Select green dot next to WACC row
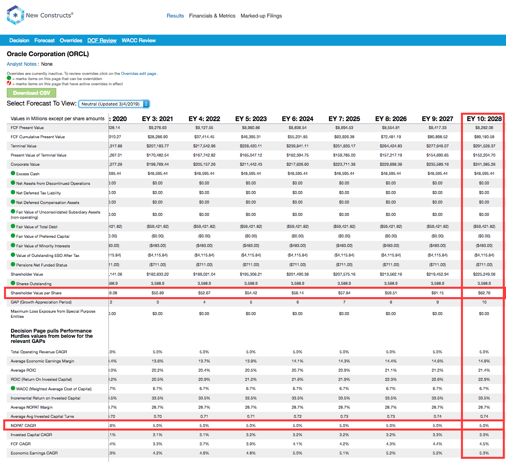This screenshot has width=506, height=462. (x=13, y=388)
